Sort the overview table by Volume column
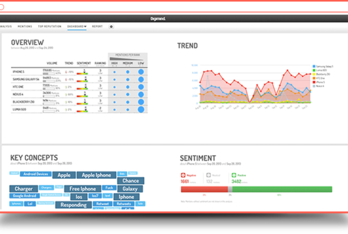 [x=52, y=63]
